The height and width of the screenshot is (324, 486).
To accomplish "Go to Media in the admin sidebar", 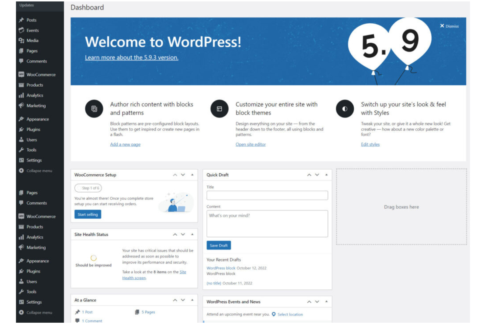I will click(x=33, y=40).
